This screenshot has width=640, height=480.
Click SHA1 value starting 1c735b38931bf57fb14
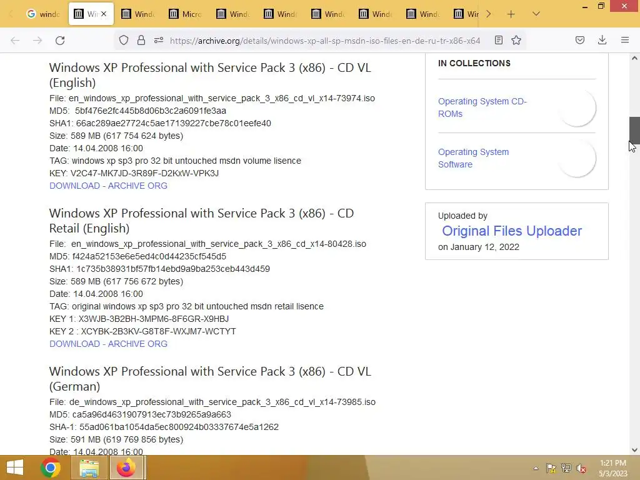click(x=173, y=269)
